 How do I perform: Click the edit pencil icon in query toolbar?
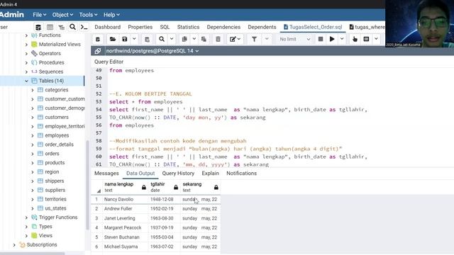[x=233, y=39]
